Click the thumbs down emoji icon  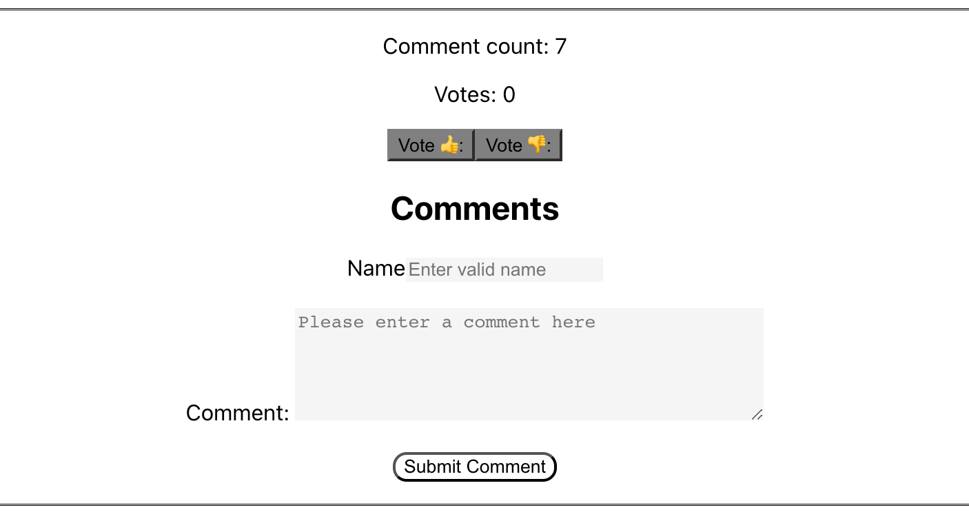tap(537, 145)
